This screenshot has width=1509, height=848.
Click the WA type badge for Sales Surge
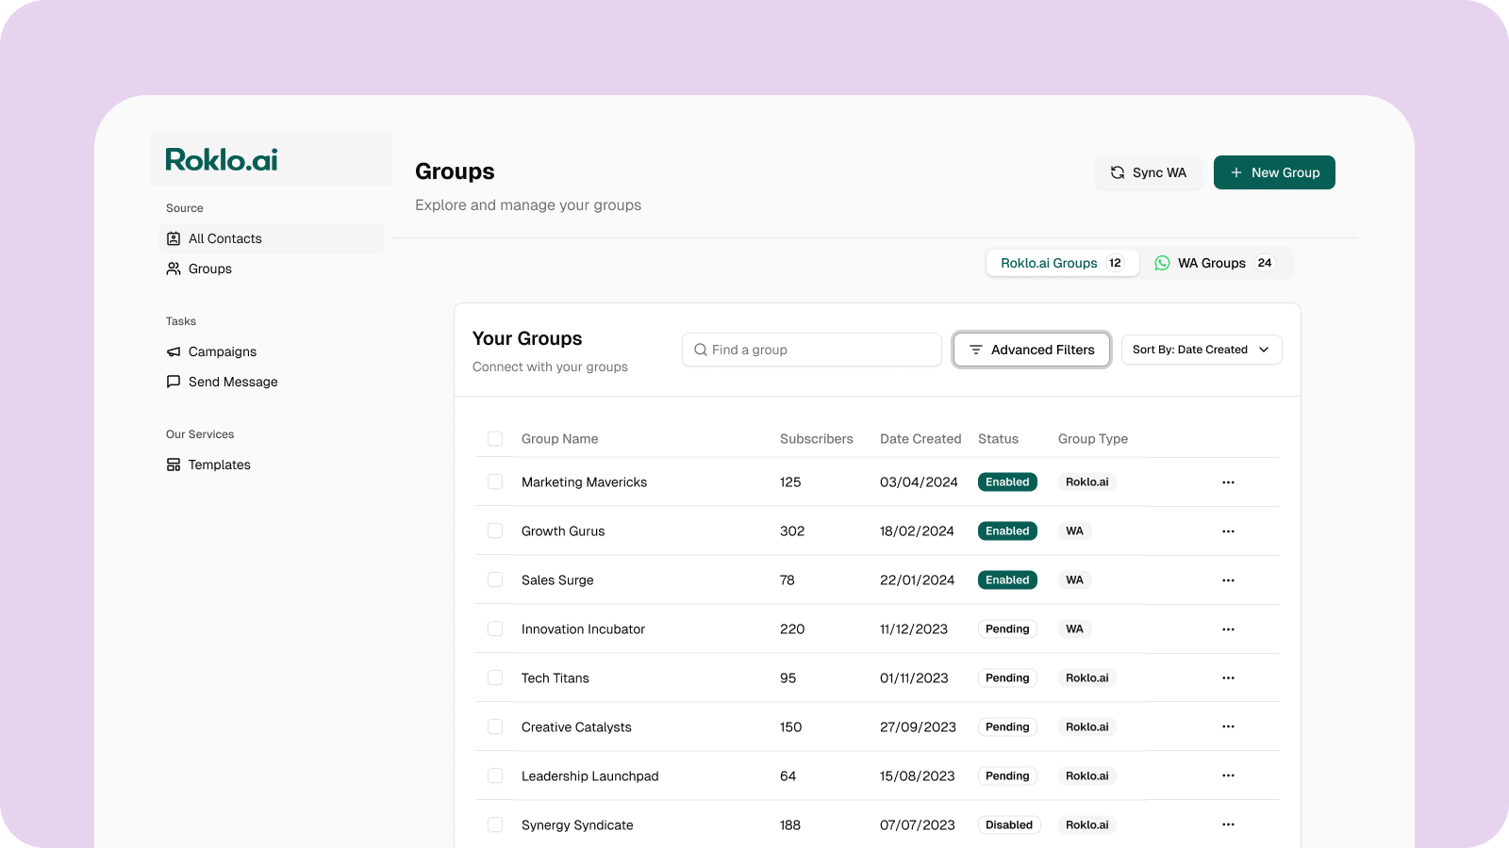[x=1075, y=579]
